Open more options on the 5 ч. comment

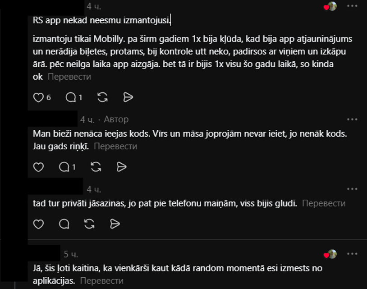pyautogui.click(x=352, y=254)
